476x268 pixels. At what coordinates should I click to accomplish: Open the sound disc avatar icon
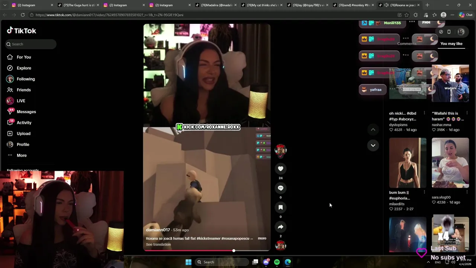coord(280,245)
